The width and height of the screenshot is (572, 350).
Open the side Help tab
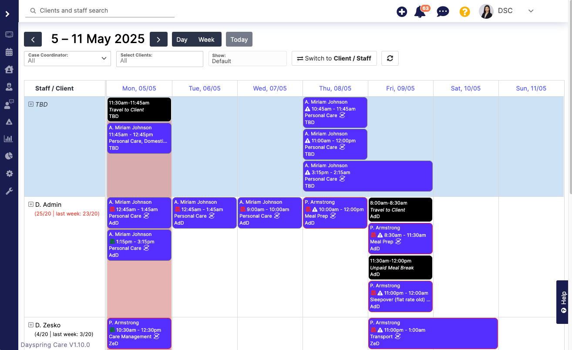click(563, 302)
